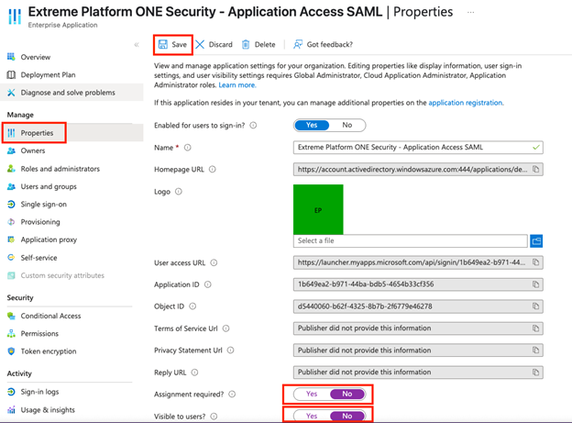Click the Save button label
Screen dimensions: 572x423
179,45
